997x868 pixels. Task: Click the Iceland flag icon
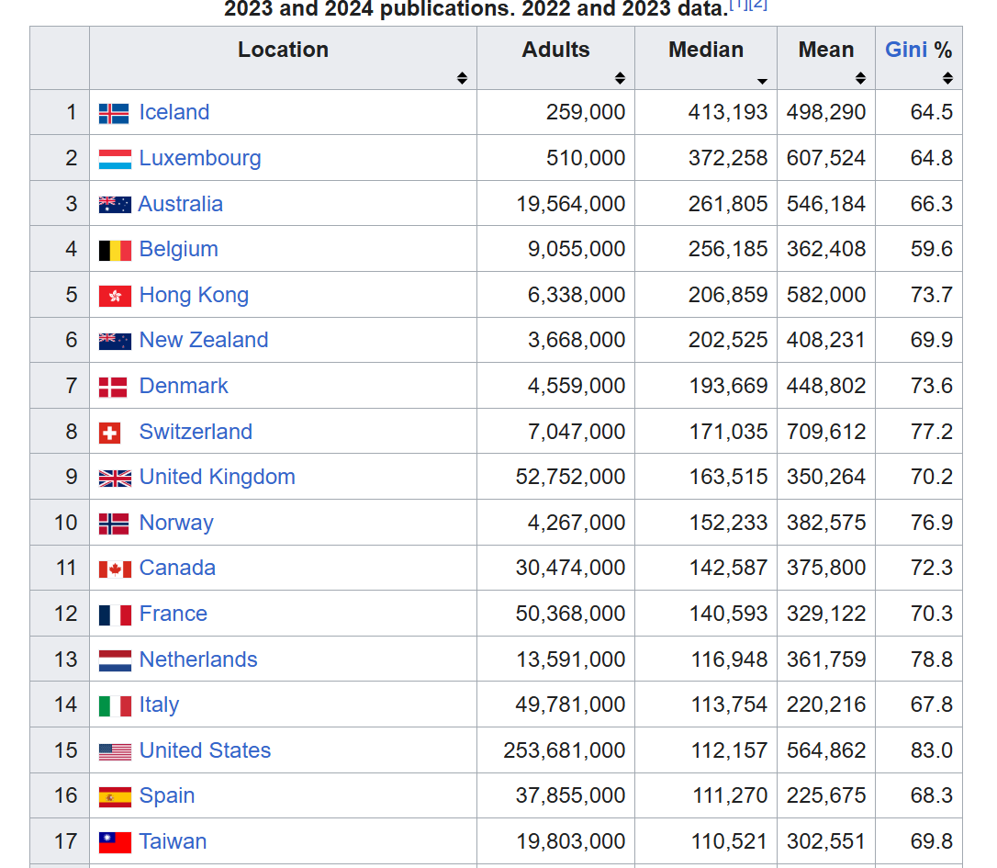114,113
